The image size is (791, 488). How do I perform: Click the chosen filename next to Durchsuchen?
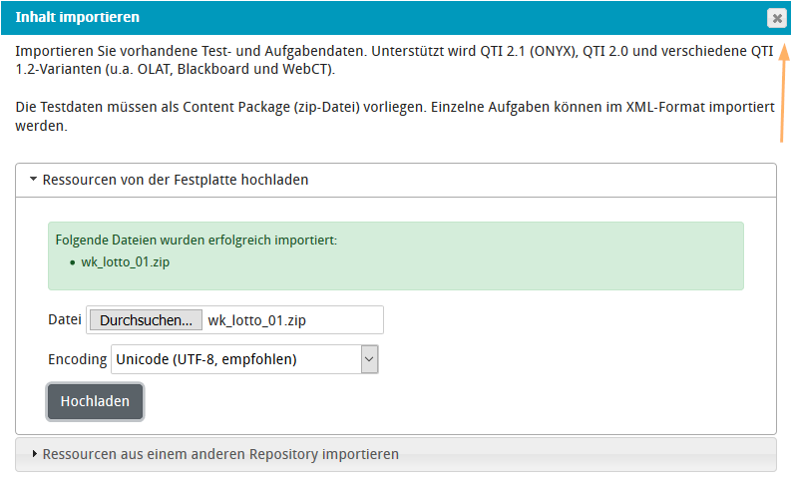tap(256, 320)
